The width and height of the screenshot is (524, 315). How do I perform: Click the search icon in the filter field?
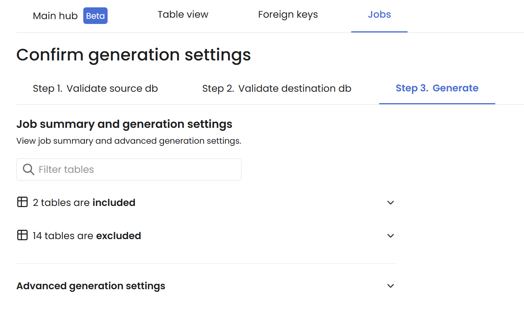(x=28, y=169)
